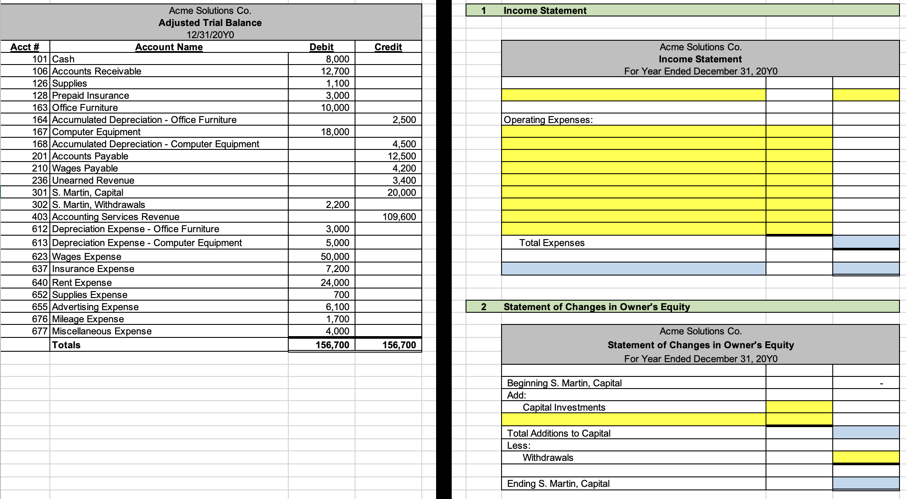
Task: Click the Total Expenses label
Action: 552,243
